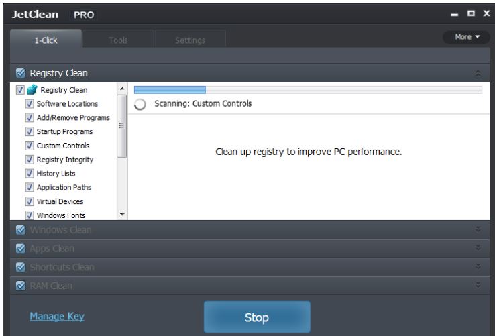Click the tree list scroll down arrow

(x=122, y=215)
